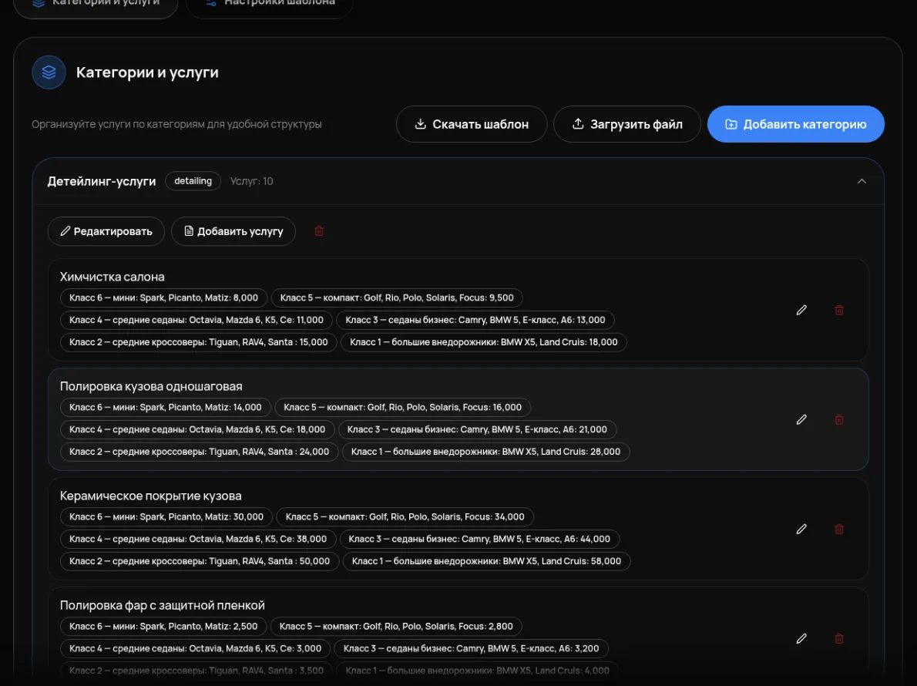The image size is (917, 686).
Task: Edit the Полировка фар с защитной пленкой service
Action: tap(801, 638)
